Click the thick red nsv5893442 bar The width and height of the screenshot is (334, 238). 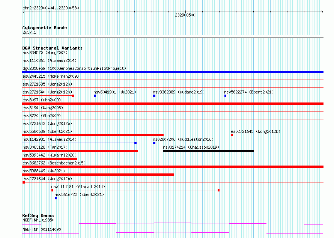pyautogui.click(x=50, y=159)
